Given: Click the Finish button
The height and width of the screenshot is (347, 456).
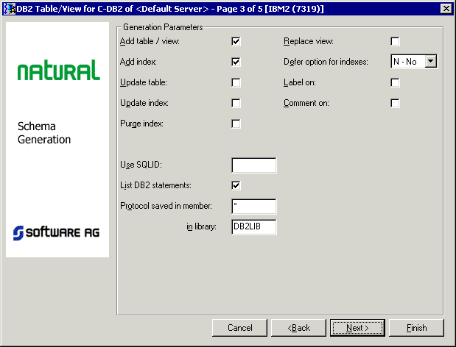Looking at the screenshot, I should 416,327.
